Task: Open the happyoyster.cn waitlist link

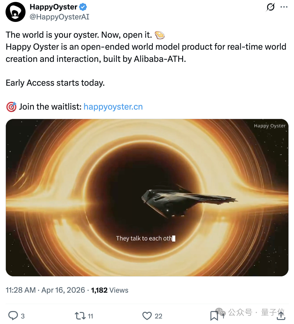Action: coord(113,107)
